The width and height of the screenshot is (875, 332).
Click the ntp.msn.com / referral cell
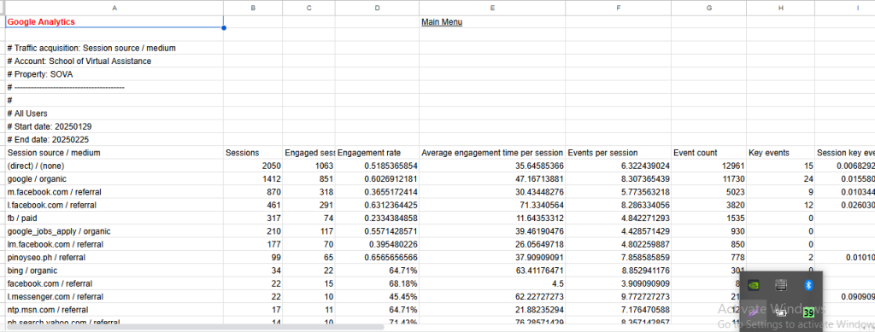tap(115, 310)
